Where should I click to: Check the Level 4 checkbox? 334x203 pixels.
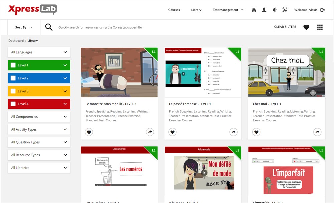click(x=13, y=104)
